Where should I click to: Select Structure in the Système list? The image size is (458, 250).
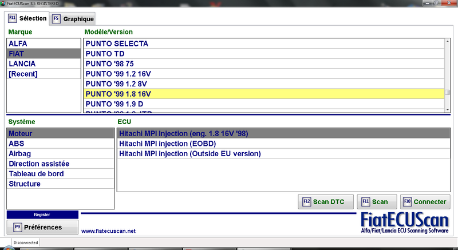61,184
